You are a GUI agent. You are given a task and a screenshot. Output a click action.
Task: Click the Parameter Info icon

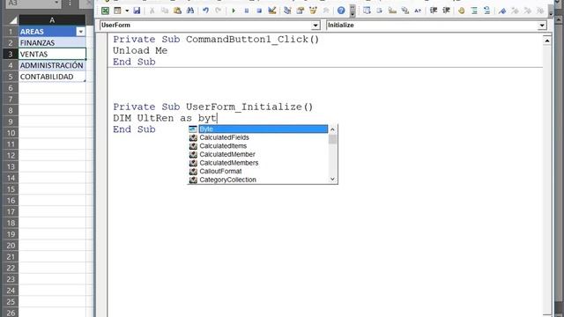point(405,11)
